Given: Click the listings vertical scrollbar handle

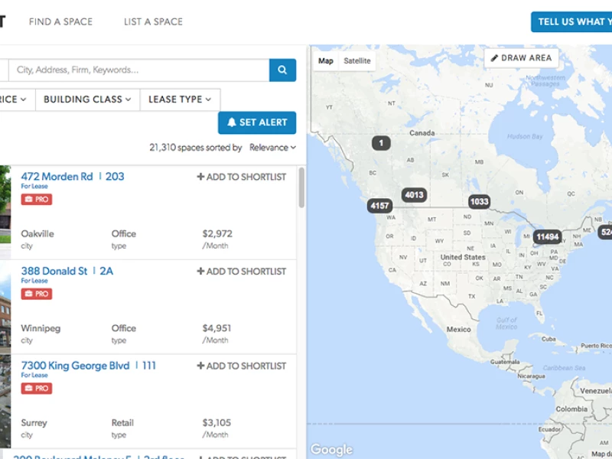Looking at the screenshot, I should [301, 187].
